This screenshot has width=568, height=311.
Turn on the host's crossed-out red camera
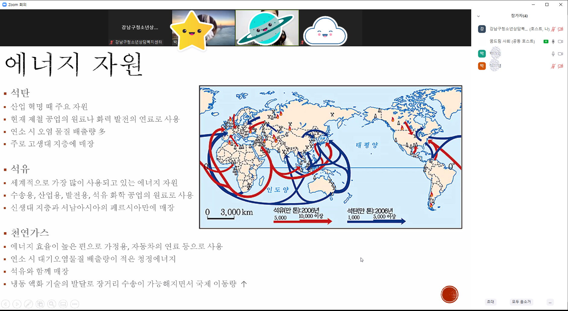(560, 29)
